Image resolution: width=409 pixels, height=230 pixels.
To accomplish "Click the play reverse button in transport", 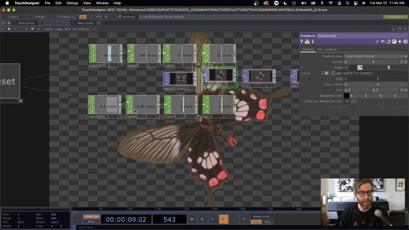I will 213,219.
